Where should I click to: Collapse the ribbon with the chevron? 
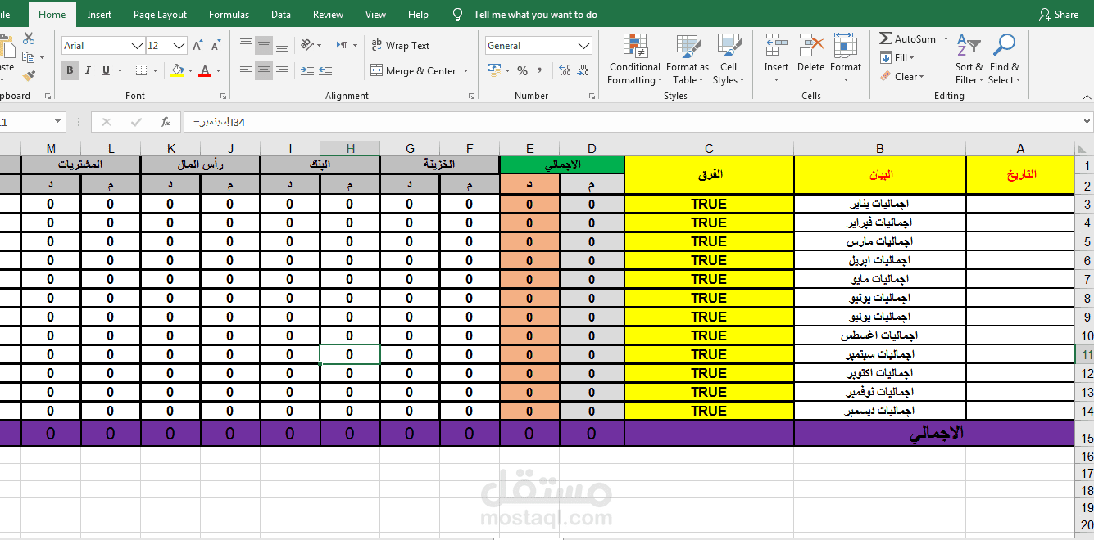click(x=1086, y=96)
